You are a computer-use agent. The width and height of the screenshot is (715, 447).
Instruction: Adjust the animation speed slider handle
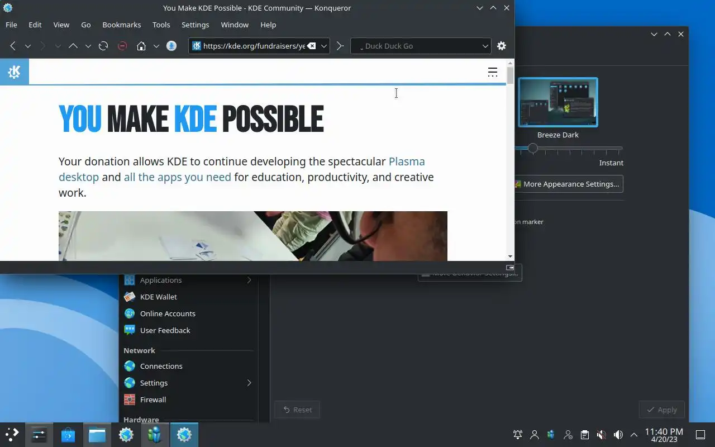click(533, 149)
